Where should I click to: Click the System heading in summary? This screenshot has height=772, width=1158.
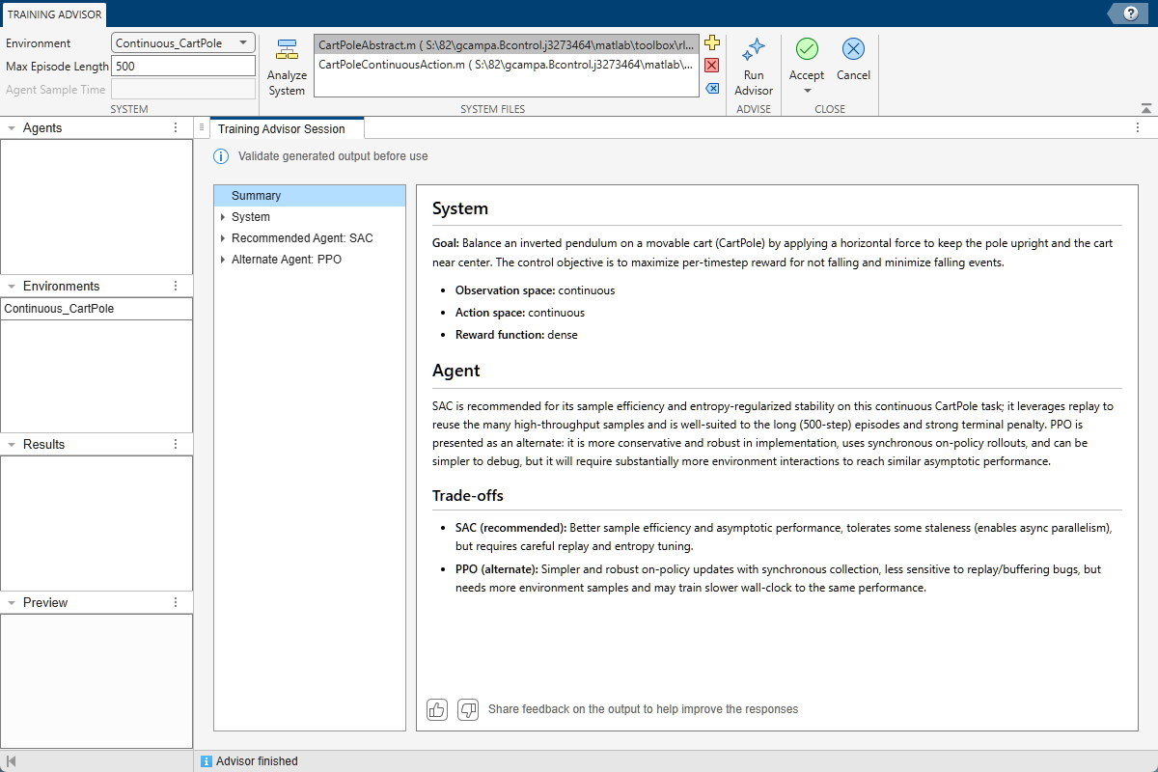pos(460,208)
